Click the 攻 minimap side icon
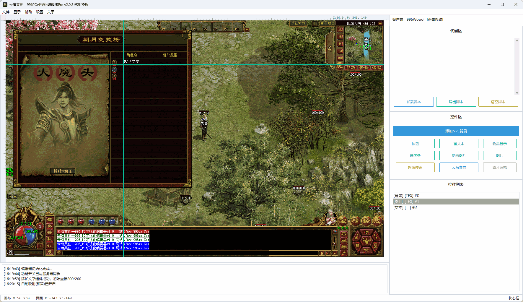523x302 pixels. click(340, 30)
